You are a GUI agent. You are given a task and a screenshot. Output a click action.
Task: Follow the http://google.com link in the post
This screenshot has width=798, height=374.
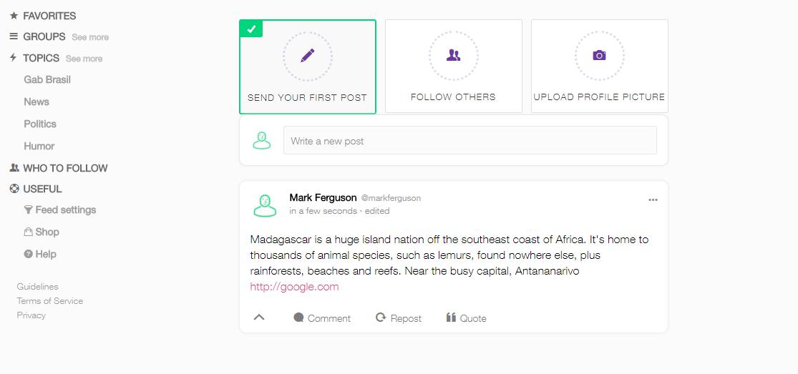294,287
